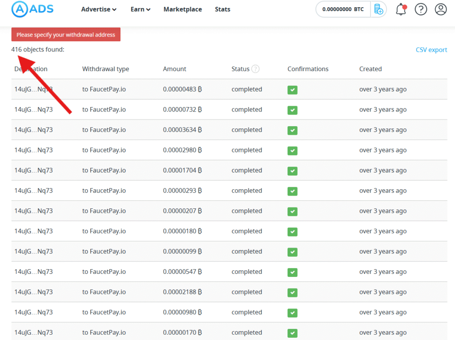
Task: Click confirmation checkmark for 0.00002980 row
Action: pos(292,151)
